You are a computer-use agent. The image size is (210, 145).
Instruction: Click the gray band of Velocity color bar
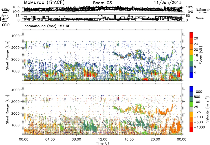[191, 109]
